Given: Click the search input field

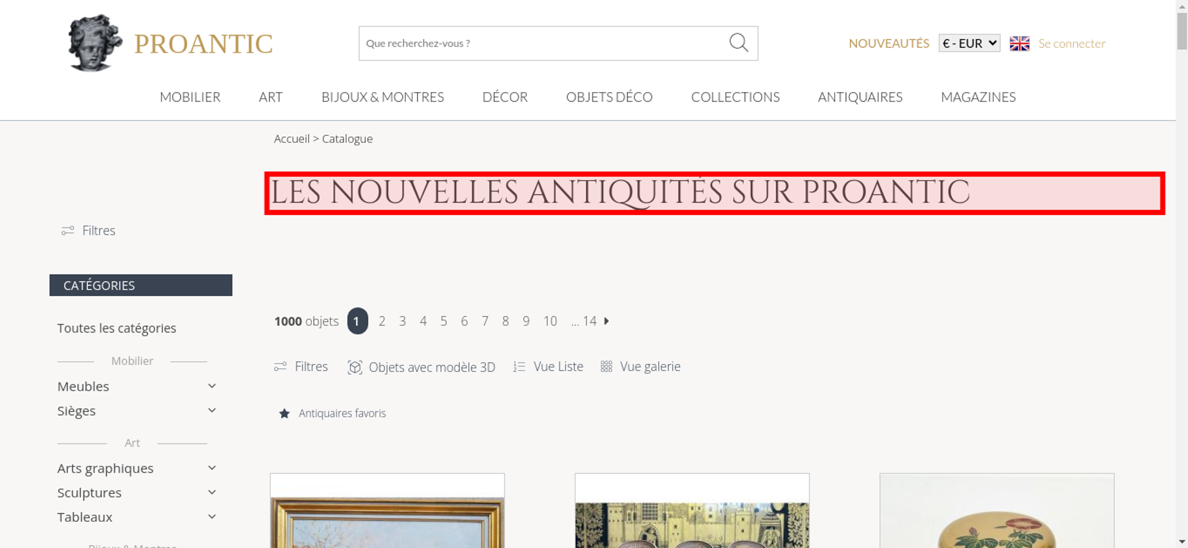Looking at the screenshot, I should pyautogui.click(x=544, y=43).
